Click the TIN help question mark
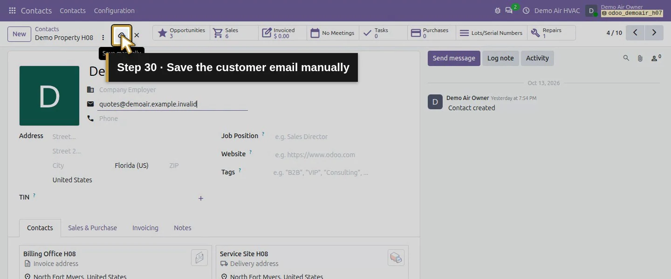The image size is (671, 279). (34, 195)
